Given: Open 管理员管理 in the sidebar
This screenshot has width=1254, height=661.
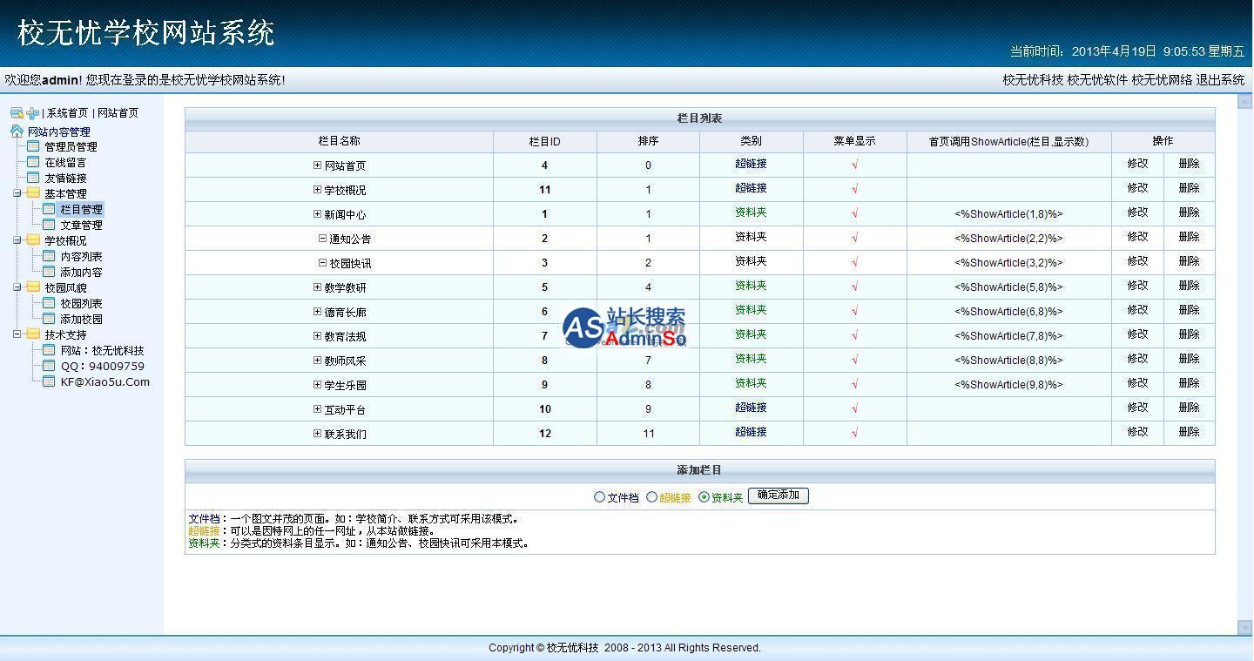Looking at the screenshot, I should click(x=71, y=147).
